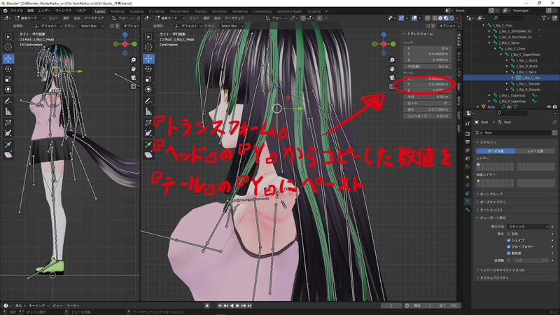Screen dimensions: 560x315
Task: Open the display-as Stick dropdown
Action: coord(528,227)
